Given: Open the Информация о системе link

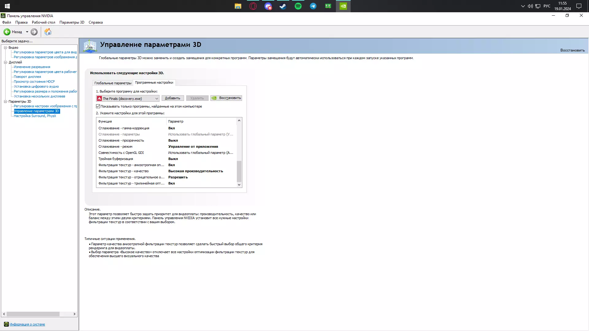Looking at the screenshot, I should [x=27, y=324].
